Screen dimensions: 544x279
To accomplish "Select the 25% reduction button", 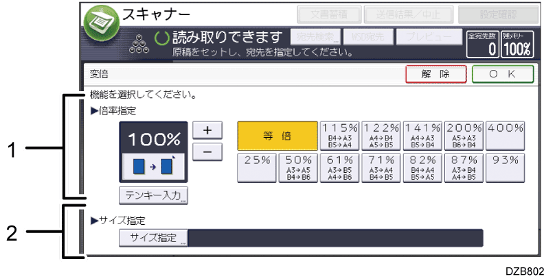I will pos(257,168).
